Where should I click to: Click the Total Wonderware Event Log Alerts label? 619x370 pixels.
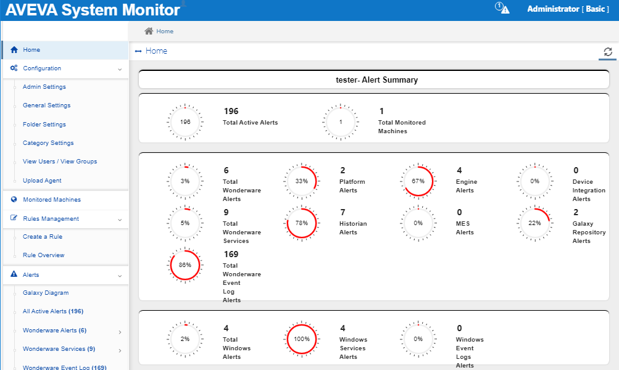(x=241, y=283)
